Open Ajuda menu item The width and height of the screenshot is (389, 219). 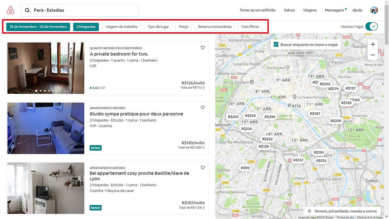point(357,10)
